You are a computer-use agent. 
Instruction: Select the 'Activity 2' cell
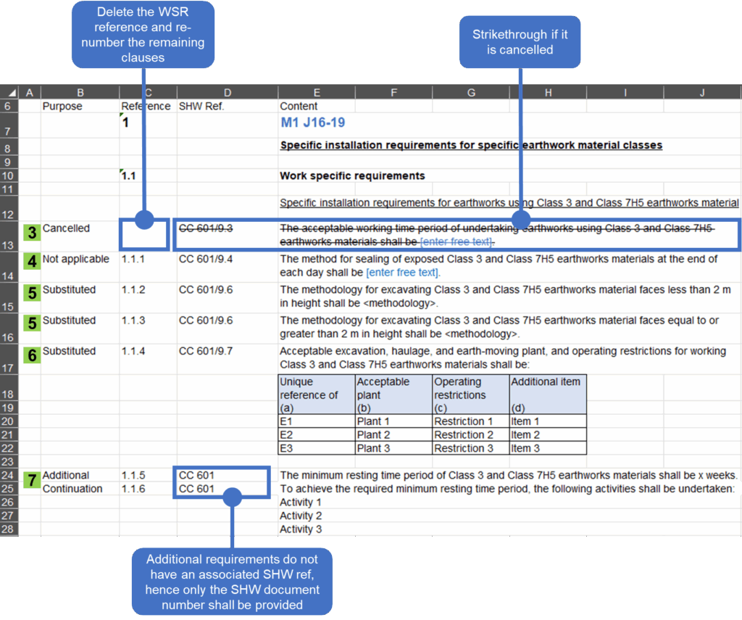300,516
